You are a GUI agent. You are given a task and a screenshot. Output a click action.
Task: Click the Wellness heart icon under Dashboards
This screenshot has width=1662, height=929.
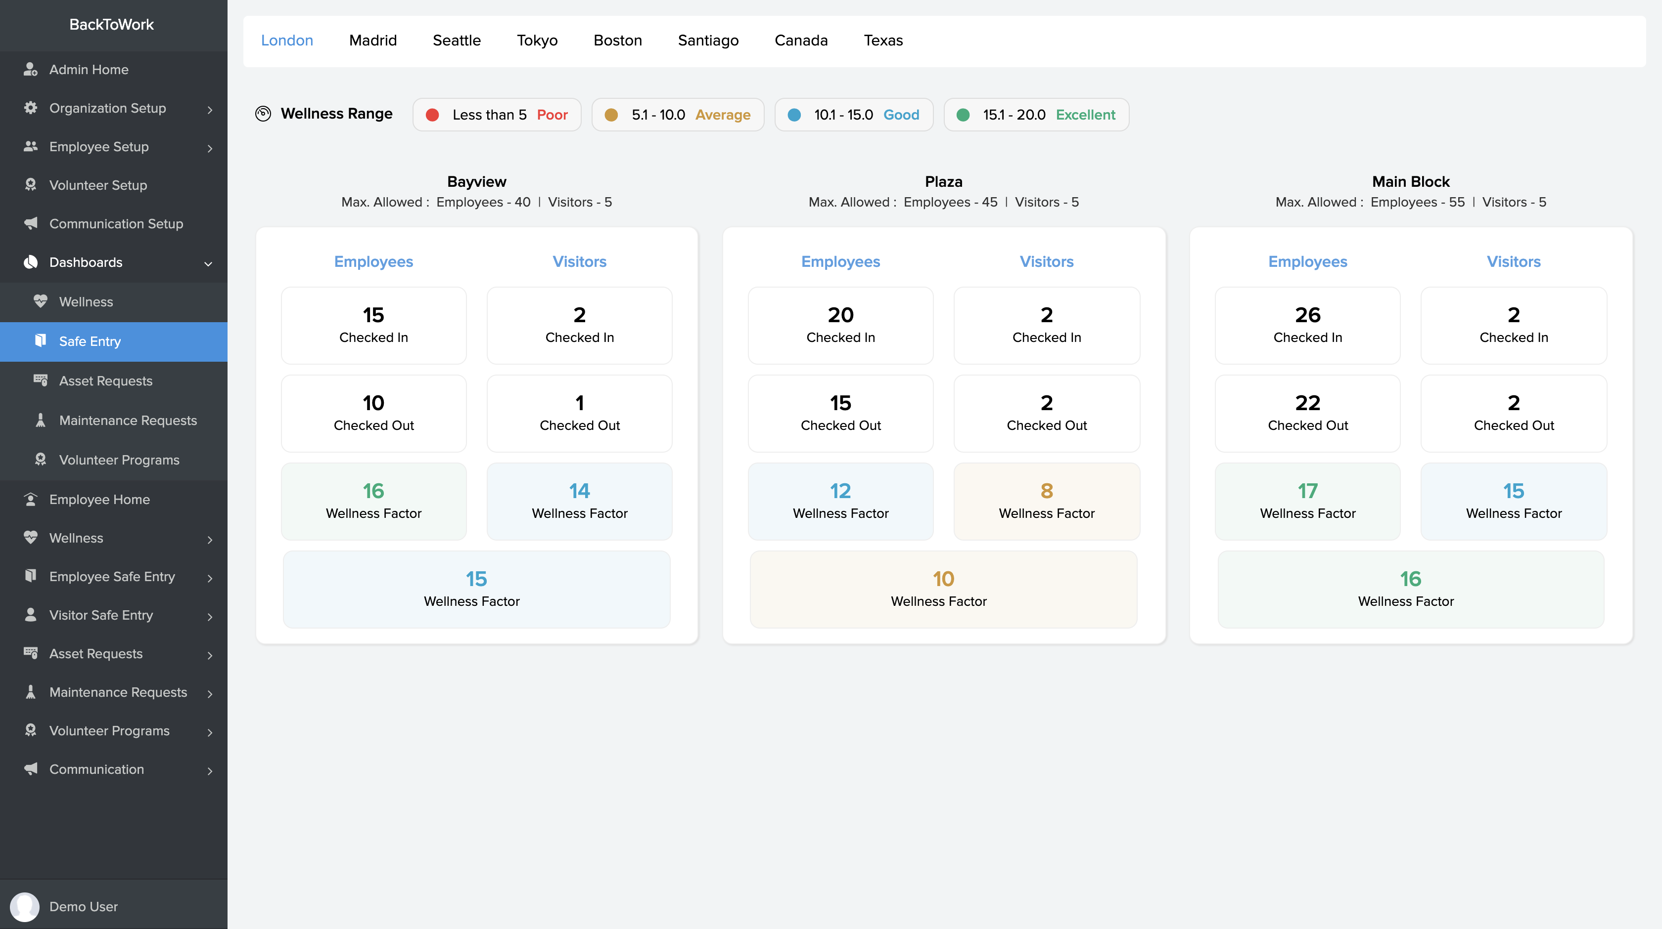point(40,302)
